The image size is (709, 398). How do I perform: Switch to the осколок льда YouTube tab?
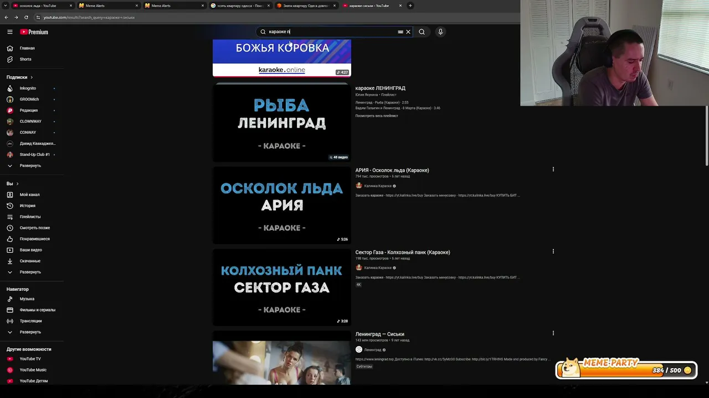[42, 6]
